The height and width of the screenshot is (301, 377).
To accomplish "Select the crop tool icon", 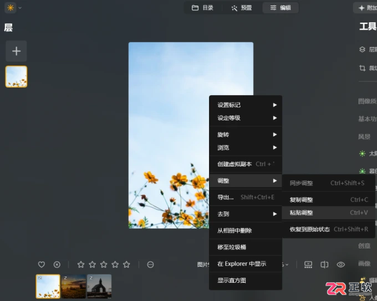I will (362, 68).
